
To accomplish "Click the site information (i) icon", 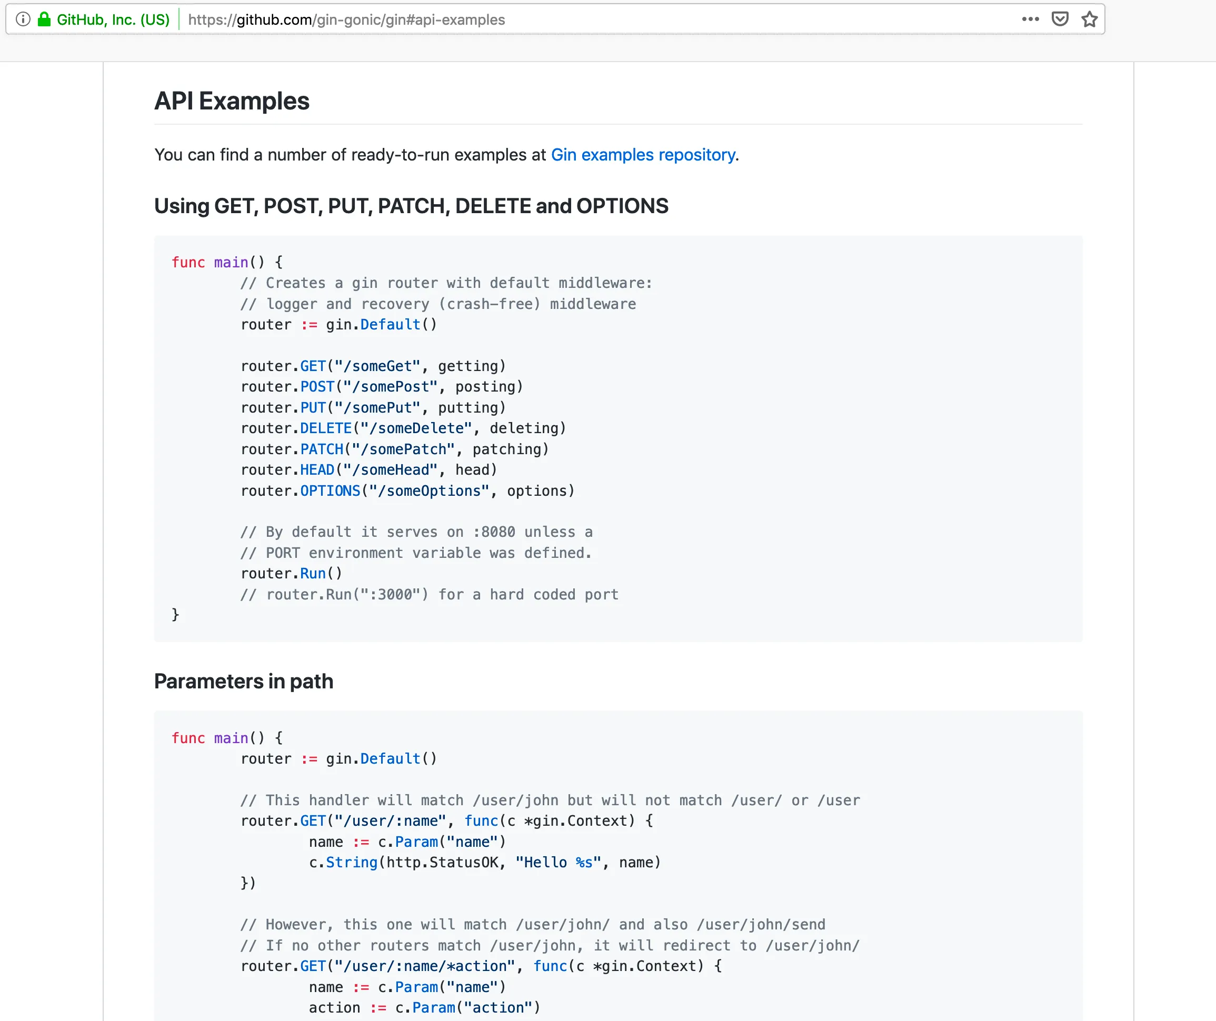I will coord(23,19).
